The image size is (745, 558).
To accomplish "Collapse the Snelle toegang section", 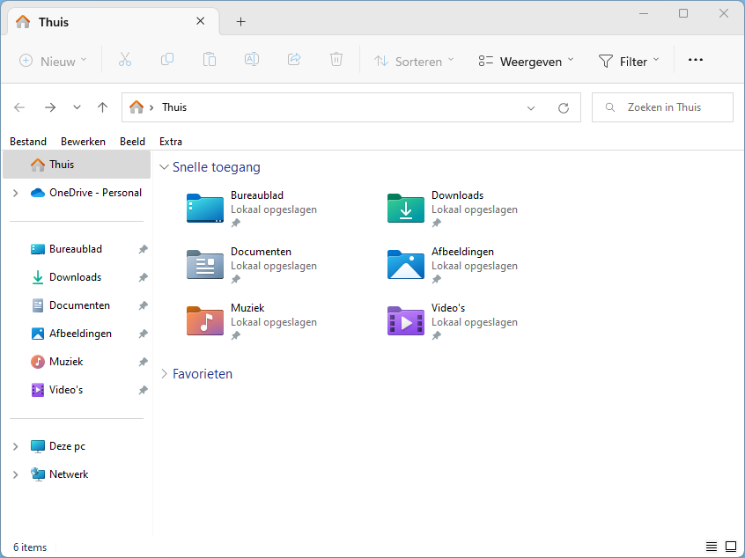I will pos(164,167).
